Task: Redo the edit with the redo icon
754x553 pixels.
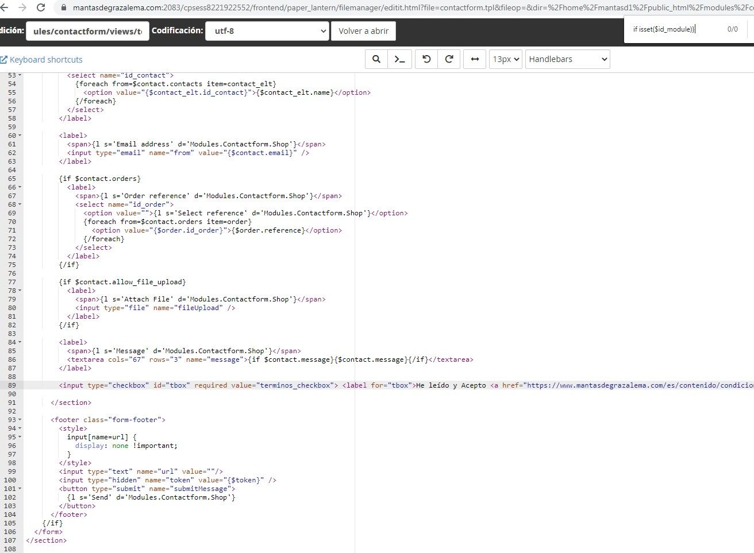Action: (x=449, y=59)
